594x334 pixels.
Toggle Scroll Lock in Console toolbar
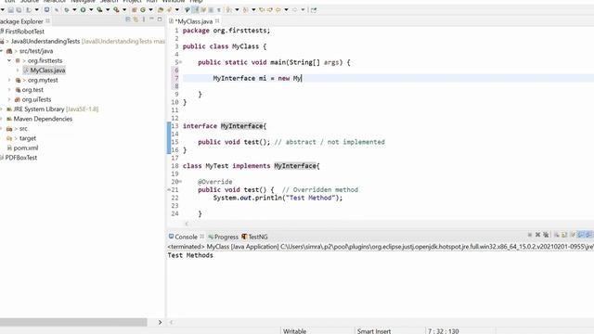pos(564,235)
